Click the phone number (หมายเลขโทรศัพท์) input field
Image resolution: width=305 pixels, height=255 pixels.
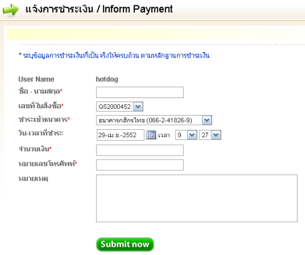tap(140, 165)
